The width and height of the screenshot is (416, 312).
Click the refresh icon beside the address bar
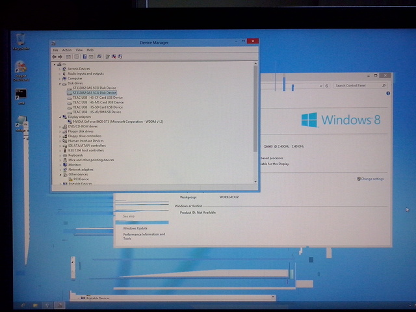327,86
